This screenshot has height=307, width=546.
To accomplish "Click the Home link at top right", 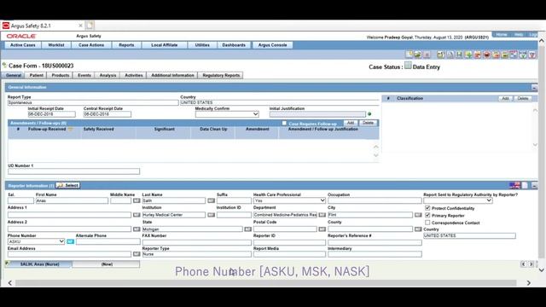I will click(x=502, y=34).
